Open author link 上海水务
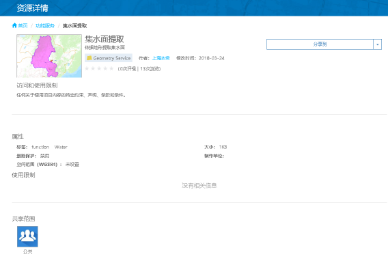 point(161,58)
